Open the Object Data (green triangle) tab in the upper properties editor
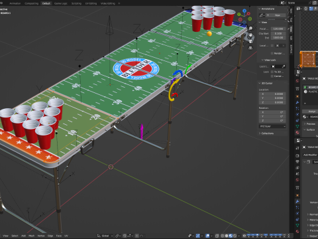This screenshot has height=239, width=318. (297, 126)
